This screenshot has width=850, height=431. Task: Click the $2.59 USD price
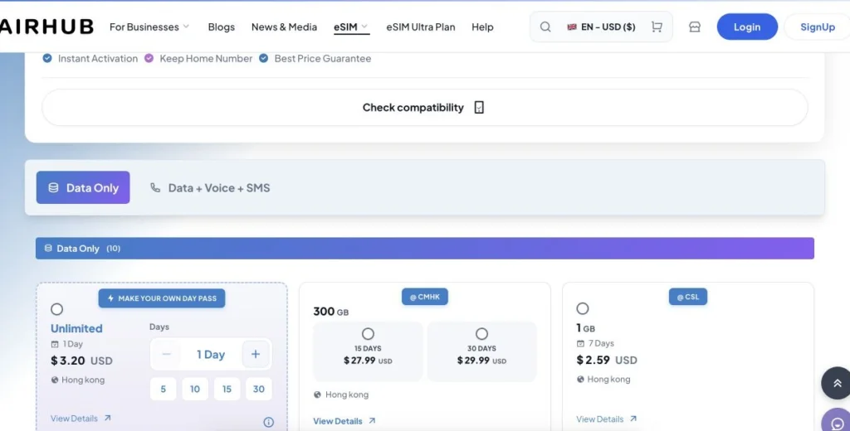click(x=607, y=360)
